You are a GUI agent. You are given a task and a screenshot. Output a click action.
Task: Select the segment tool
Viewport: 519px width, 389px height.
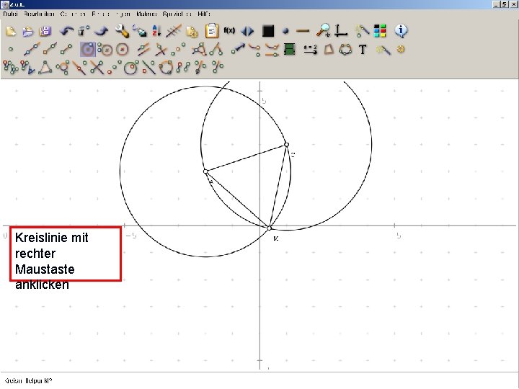(66, 49)
